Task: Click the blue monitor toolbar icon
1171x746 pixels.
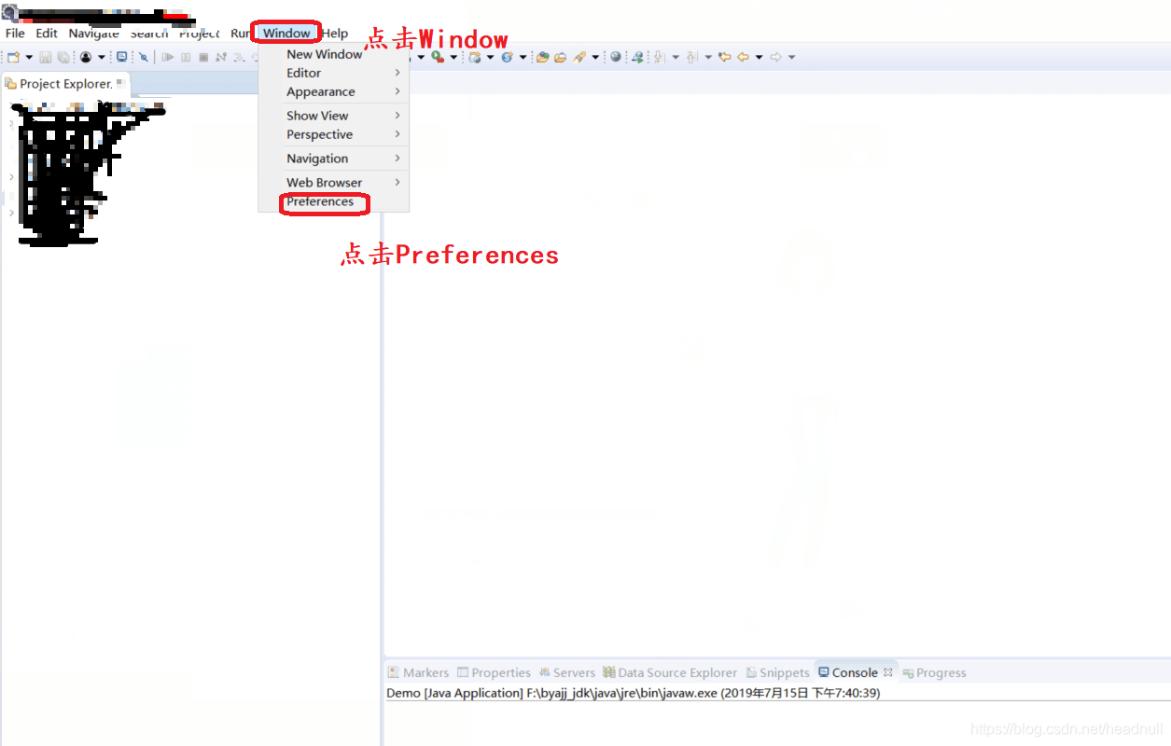Action: click(121, 57)
